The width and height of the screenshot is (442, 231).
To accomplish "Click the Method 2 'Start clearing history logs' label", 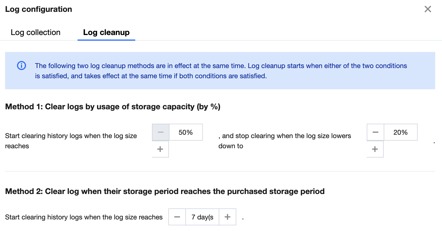I will (x=84, y=217).
